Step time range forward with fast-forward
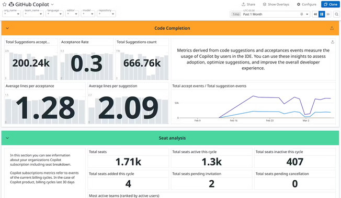Image resolution: width=341 pixels, height=198 pixels. pyautogui.click(x=328, y=14)
